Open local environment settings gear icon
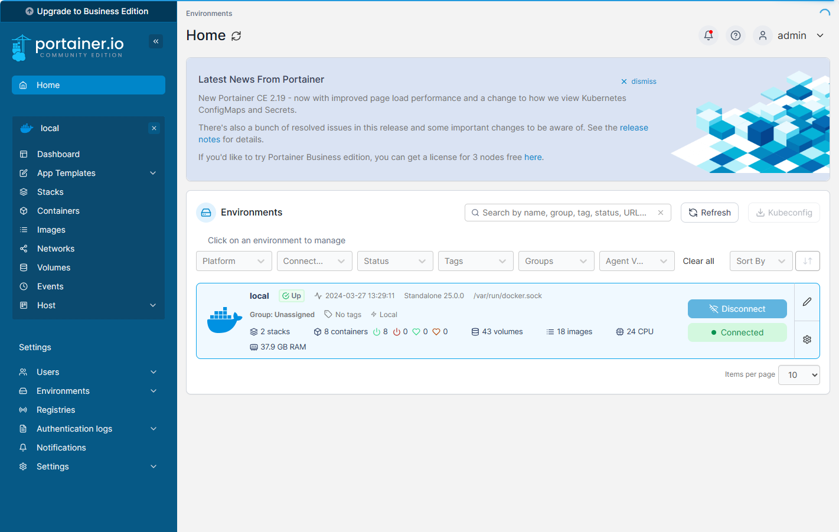Image resolution: width=839 pixels, height=532 pixels. click(807, 340)
